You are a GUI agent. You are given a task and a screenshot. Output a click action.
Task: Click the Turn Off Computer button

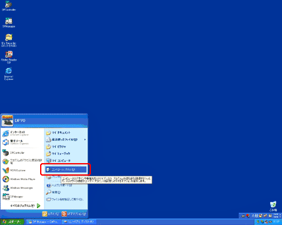point(74,214)
